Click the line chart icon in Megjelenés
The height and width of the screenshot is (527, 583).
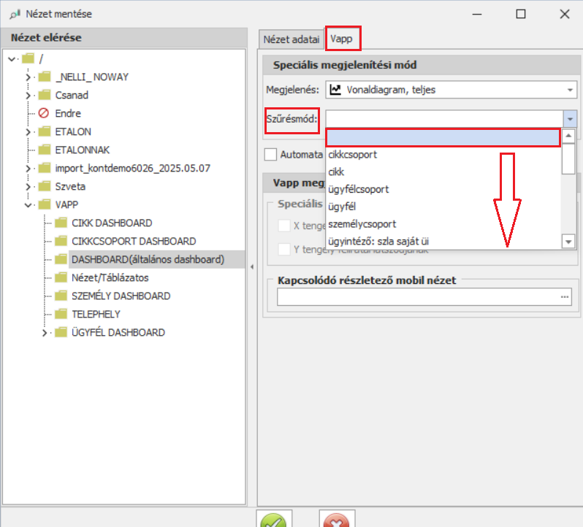[x=335, y=90]
